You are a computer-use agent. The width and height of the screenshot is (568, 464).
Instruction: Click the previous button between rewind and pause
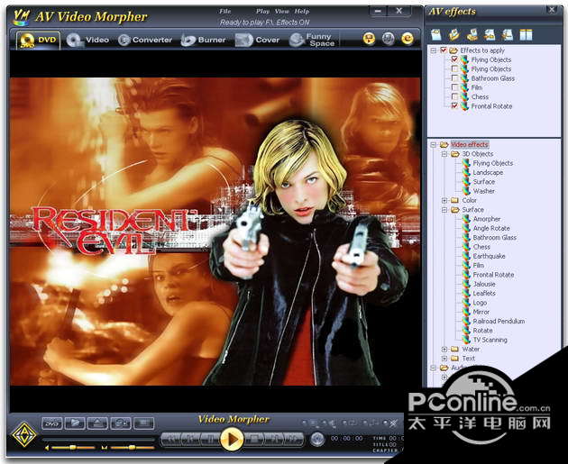[191, 440]
